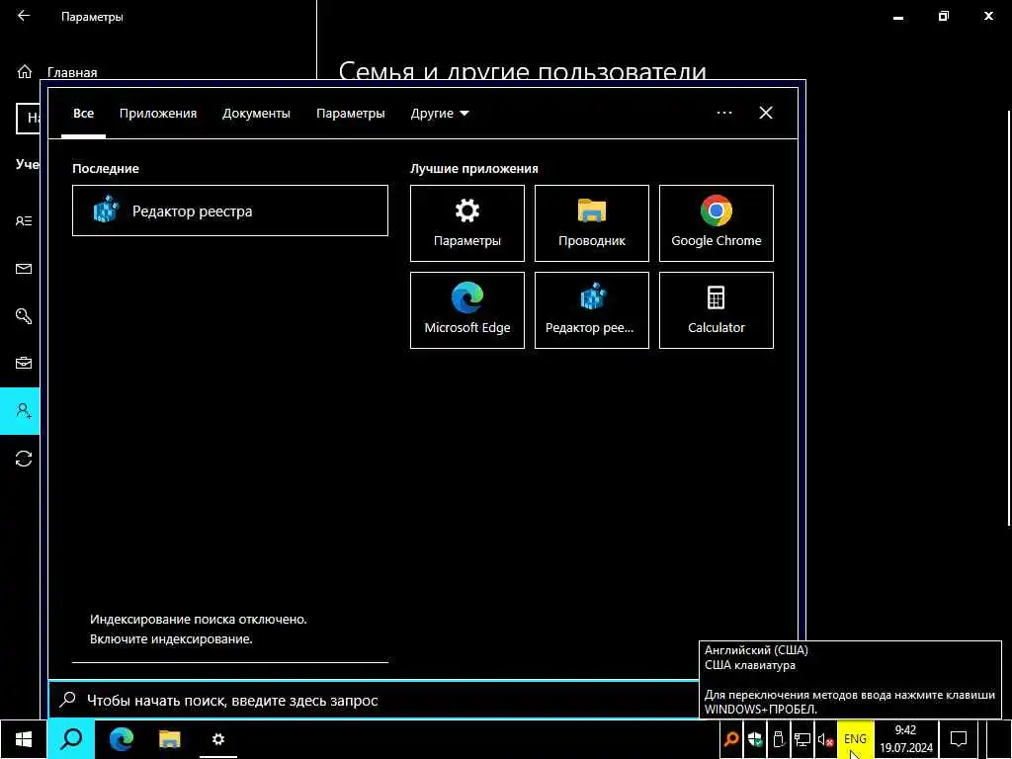1012x759 pixels.
Task: Click the Включите индексирование link
Action: pyautogui.click(x=171, y=639)
